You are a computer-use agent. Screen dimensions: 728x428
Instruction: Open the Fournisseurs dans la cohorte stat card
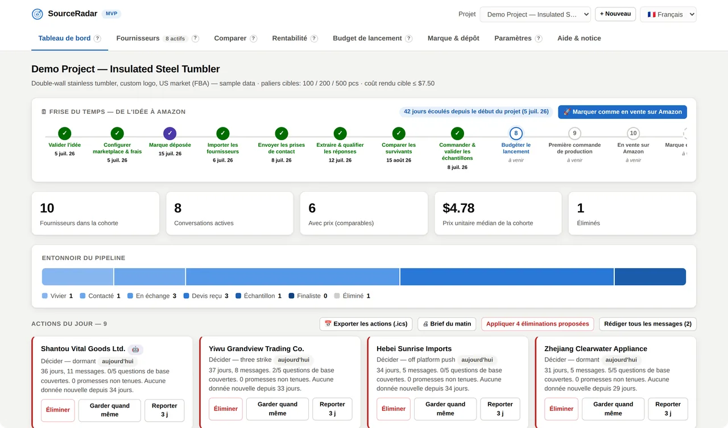pyautogui.click(x=96, y=213)
